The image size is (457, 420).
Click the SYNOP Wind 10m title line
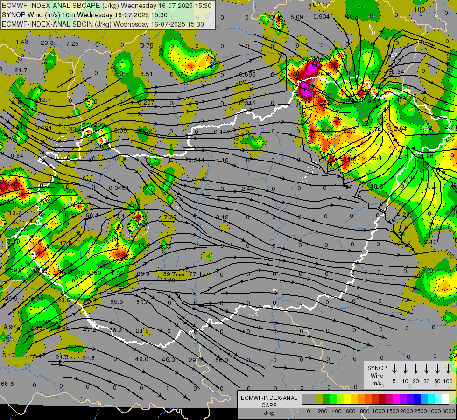pos(84,15)
